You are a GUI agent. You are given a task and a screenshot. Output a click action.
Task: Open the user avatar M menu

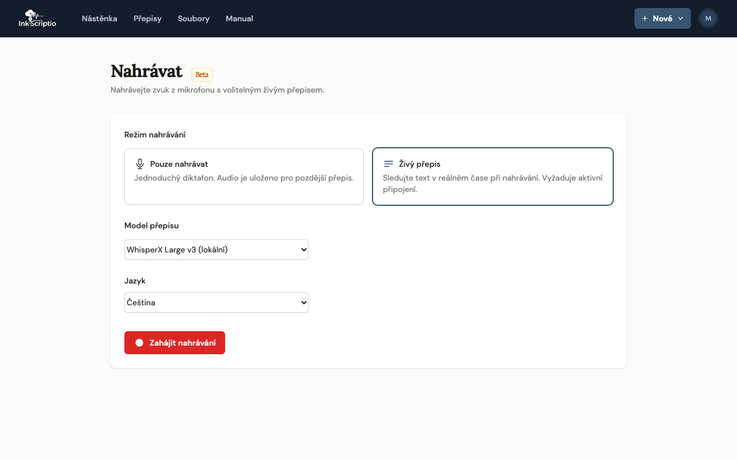[x=708, y=18]
